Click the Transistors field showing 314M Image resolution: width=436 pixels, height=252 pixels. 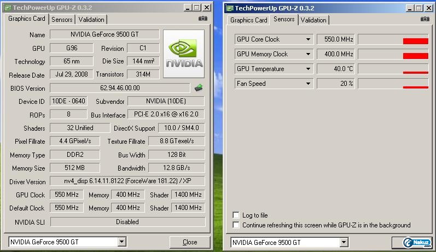point(143,74)
